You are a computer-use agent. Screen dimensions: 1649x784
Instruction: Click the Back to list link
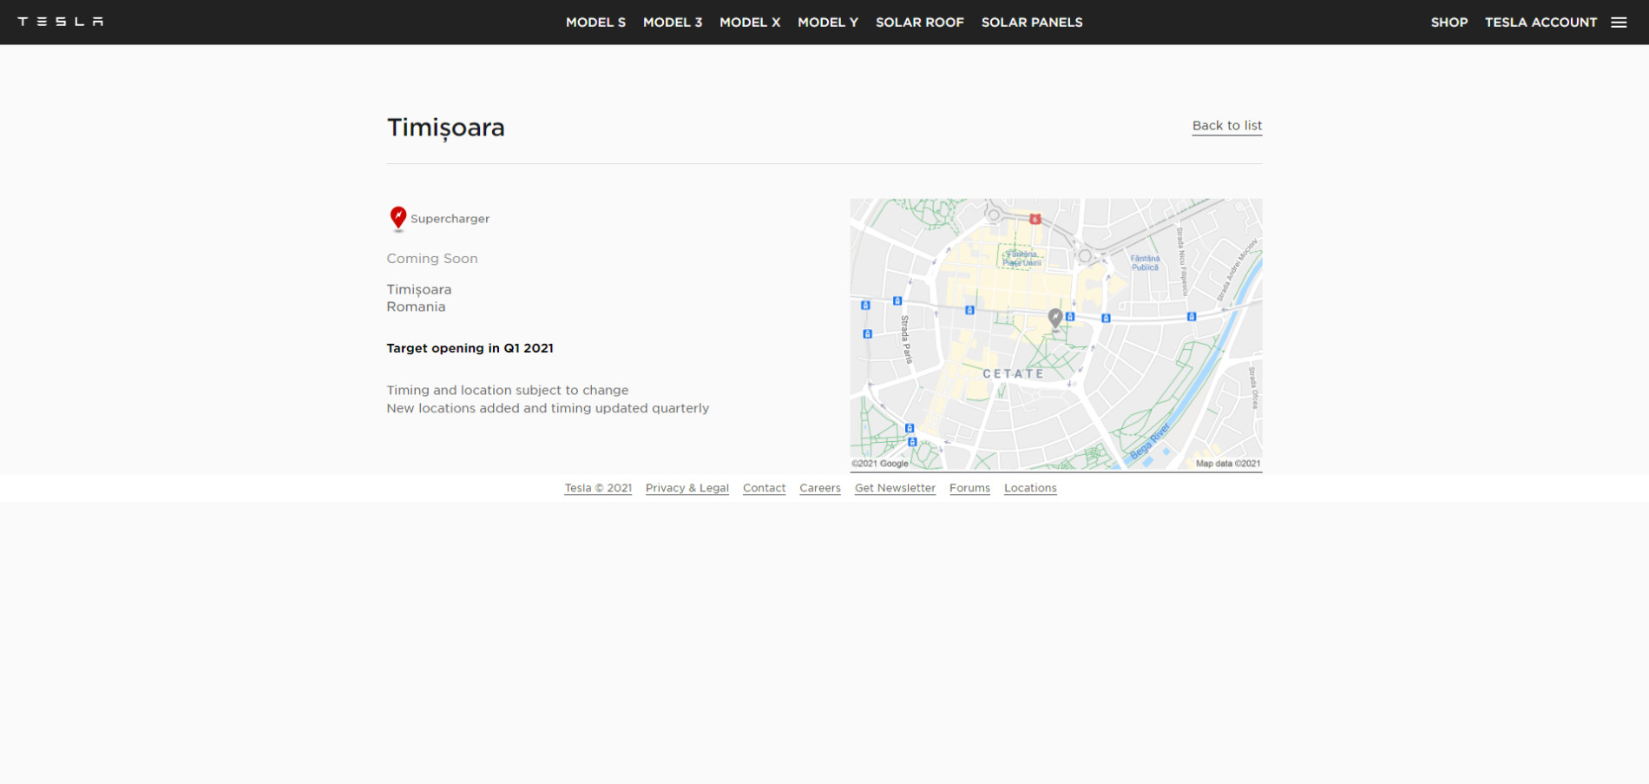pos(1227,126)
